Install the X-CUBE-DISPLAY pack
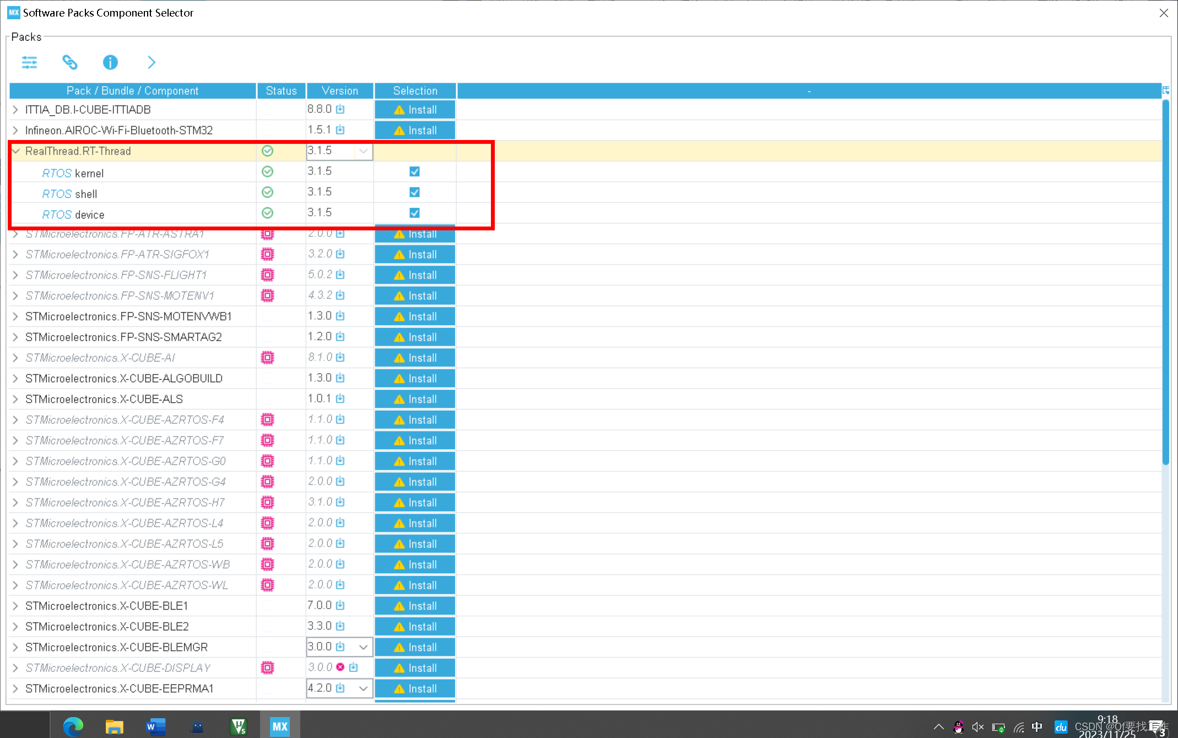This screenshot has height=738, width=1178. click(x=415, y=667)
